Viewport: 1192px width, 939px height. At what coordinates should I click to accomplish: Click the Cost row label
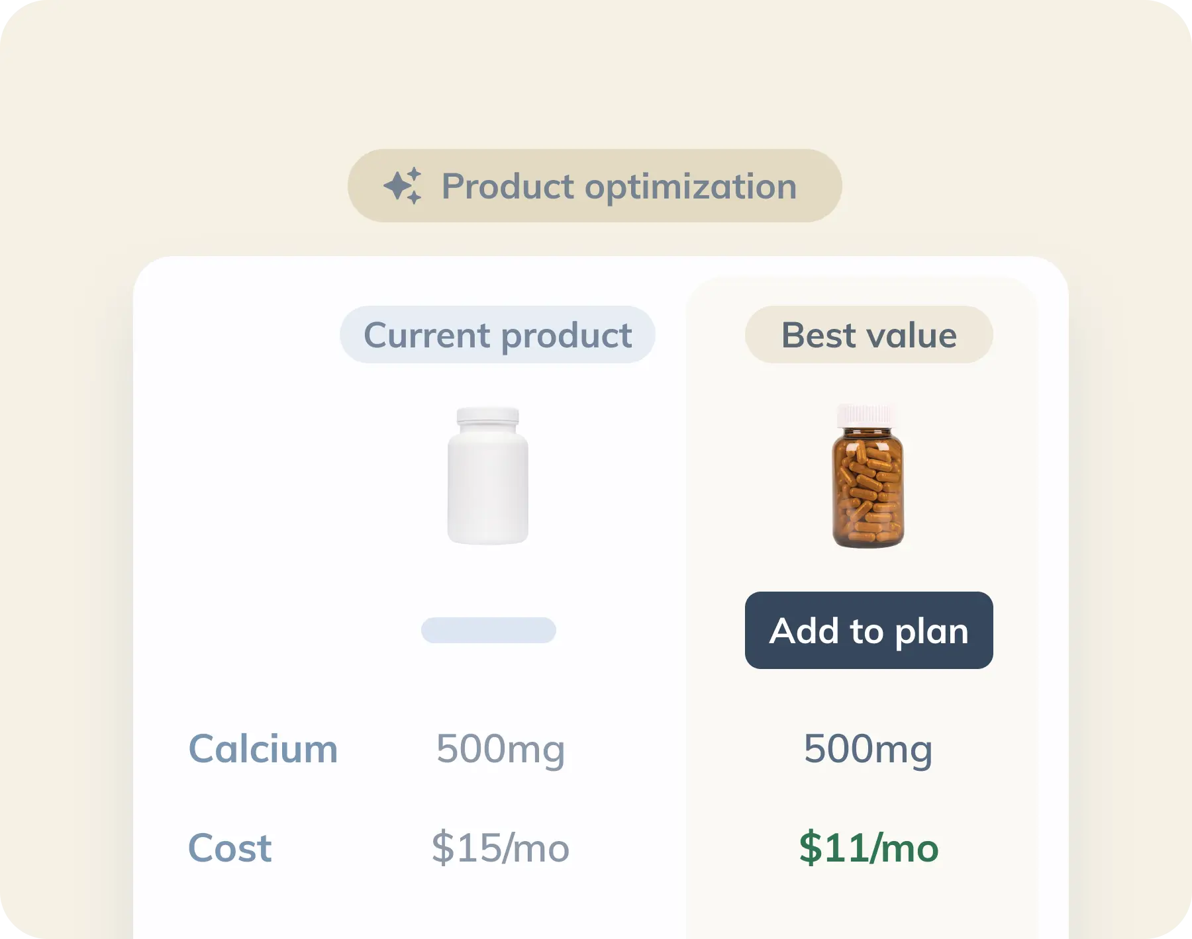point(230,848)
